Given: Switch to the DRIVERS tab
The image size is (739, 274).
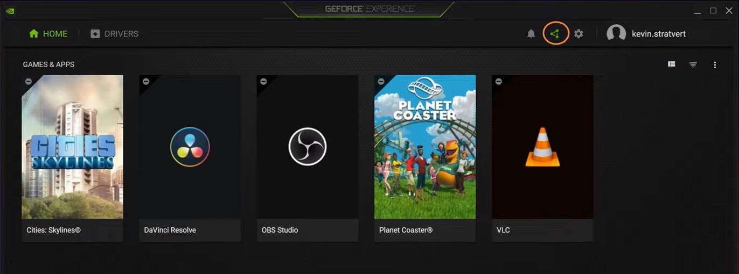Looking at the screenshot, I should tap(114, 34).
